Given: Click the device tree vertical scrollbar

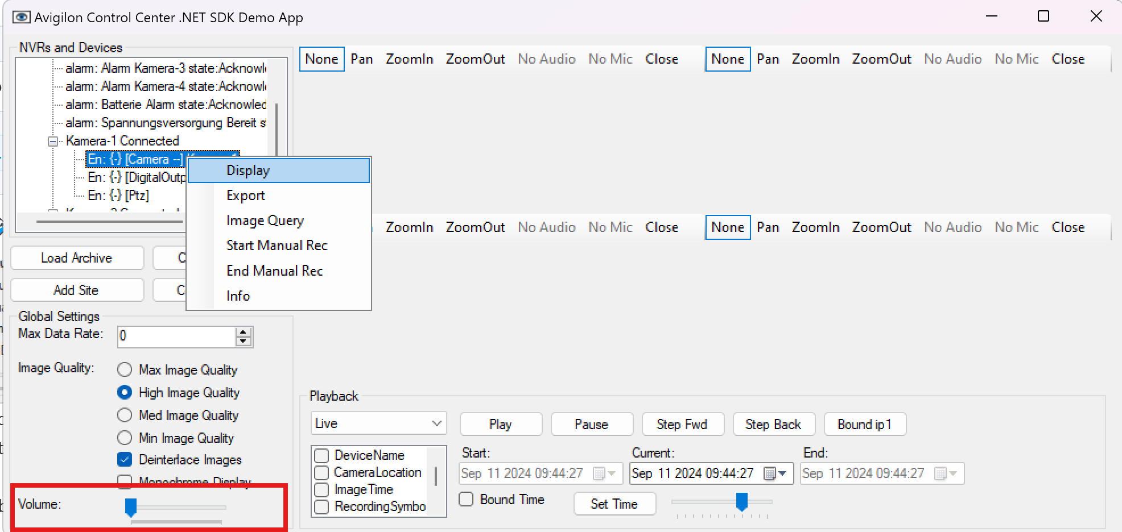Looking at the screenshot, I should tap(277, 130).
